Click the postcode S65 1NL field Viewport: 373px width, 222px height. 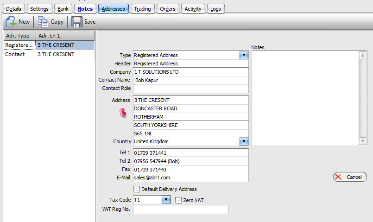click(x=191, y=133)
